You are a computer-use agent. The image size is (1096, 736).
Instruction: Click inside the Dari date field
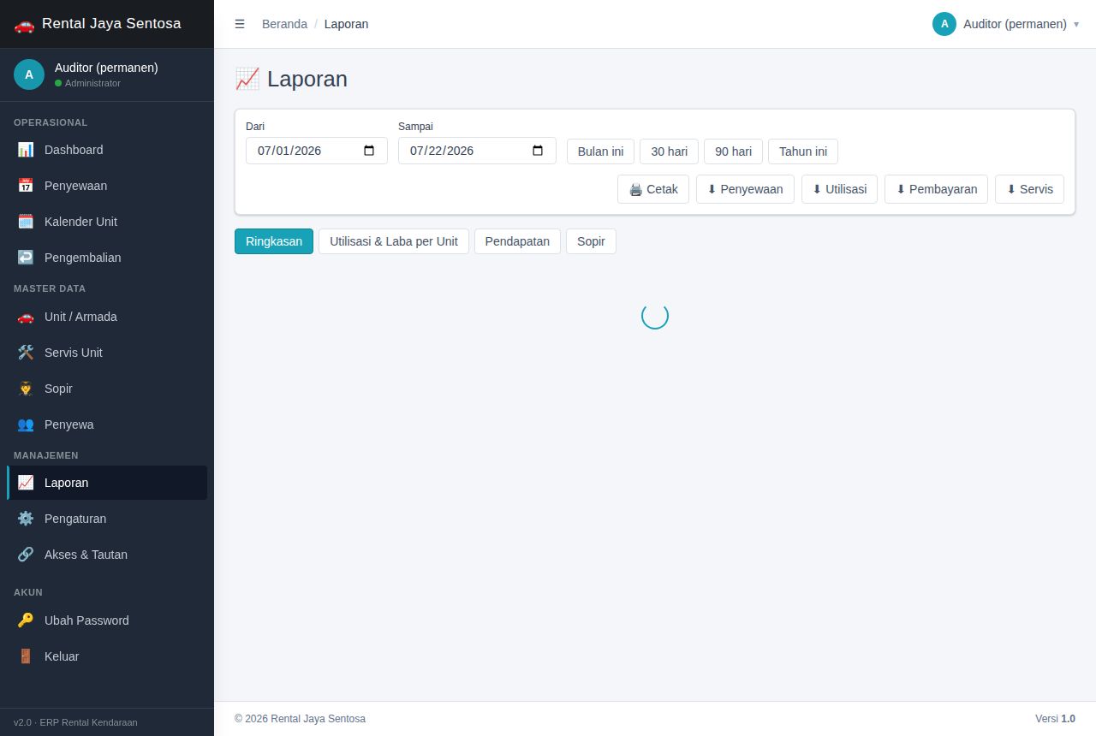coord(317,151)
